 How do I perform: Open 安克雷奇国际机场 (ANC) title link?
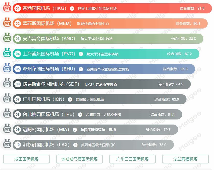49,39
